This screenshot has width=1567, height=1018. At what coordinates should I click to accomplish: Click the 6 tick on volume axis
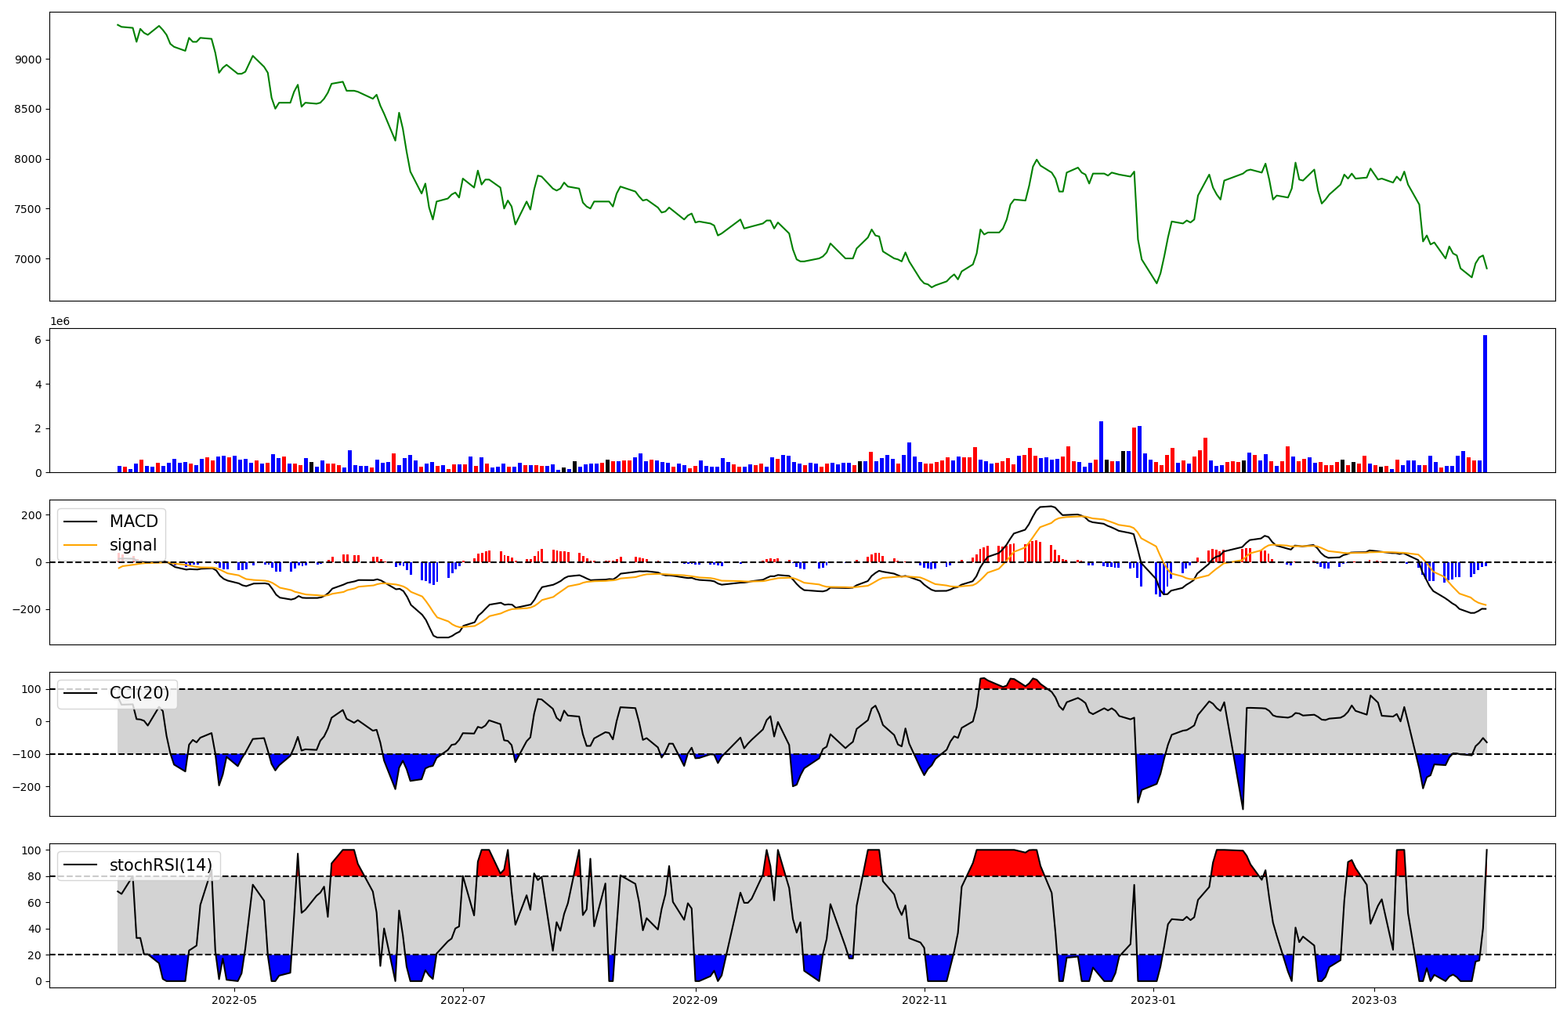(38, 340)
